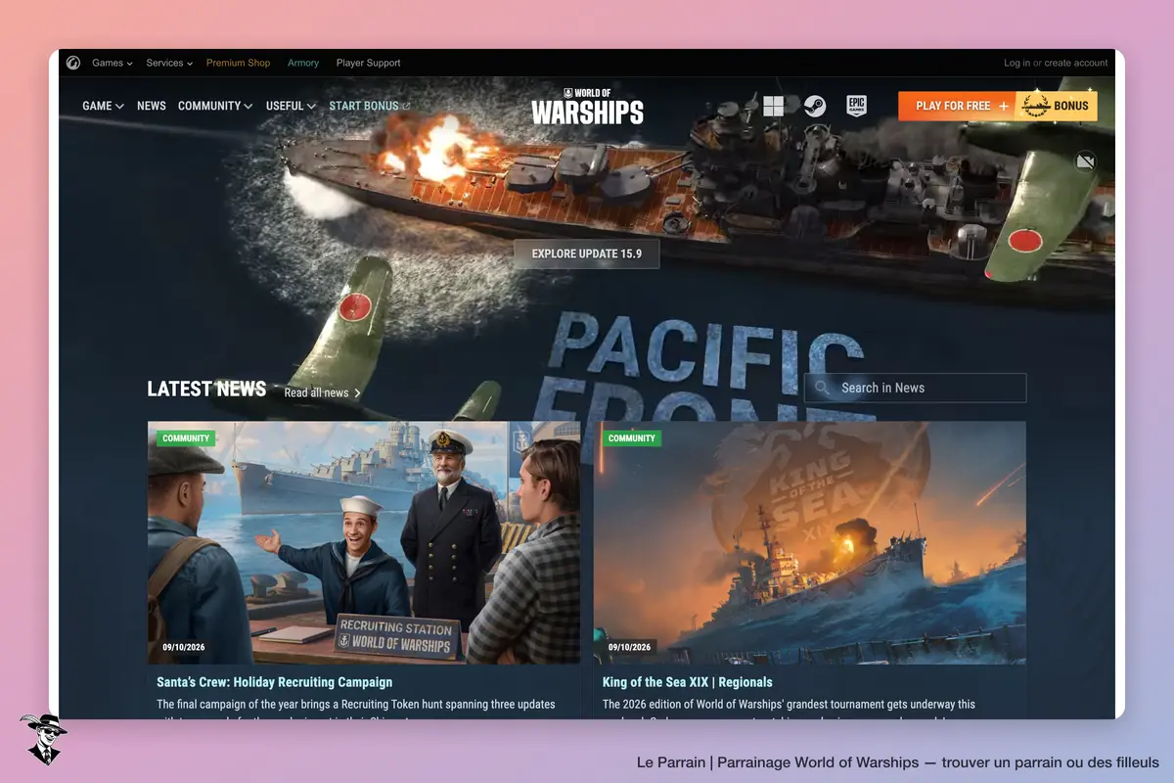Toggle the background video off icon

click(x=1085, y=161)
